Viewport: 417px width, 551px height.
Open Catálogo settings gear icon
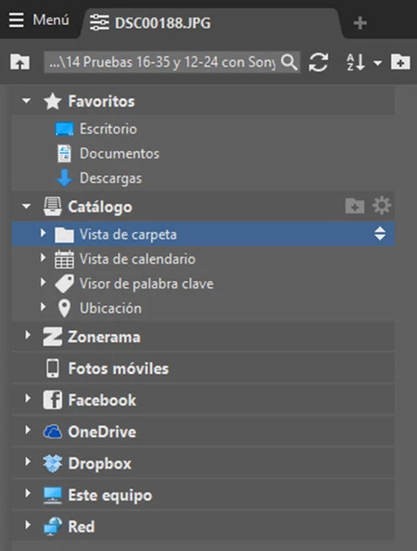pos(382,206)
